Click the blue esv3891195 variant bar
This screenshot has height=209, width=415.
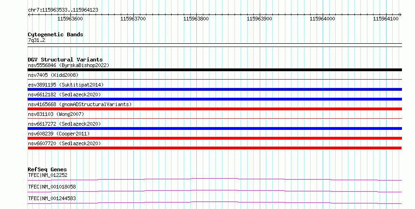[214, 89]
